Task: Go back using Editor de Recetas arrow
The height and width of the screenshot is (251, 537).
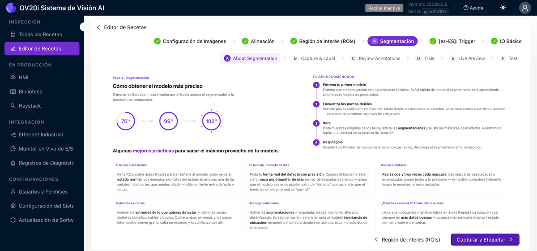Action: tap(98, 27)
